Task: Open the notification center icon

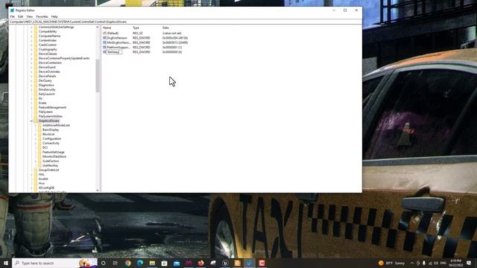Action: 469,263
